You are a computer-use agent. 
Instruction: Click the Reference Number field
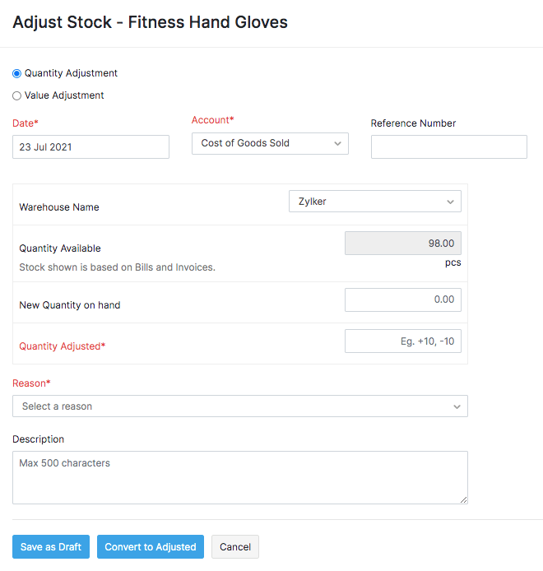(448, 147)
